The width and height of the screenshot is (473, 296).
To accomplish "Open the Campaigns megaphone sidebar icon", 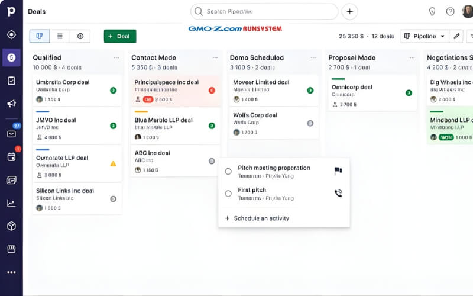I will pos(11,104).
